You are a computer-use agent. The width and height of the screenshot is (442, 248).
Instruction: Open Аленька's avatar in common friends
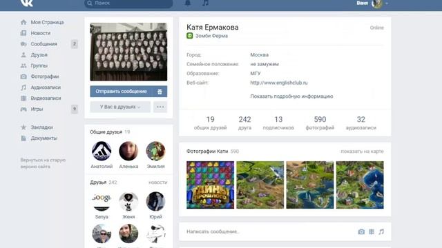[128, 151]
